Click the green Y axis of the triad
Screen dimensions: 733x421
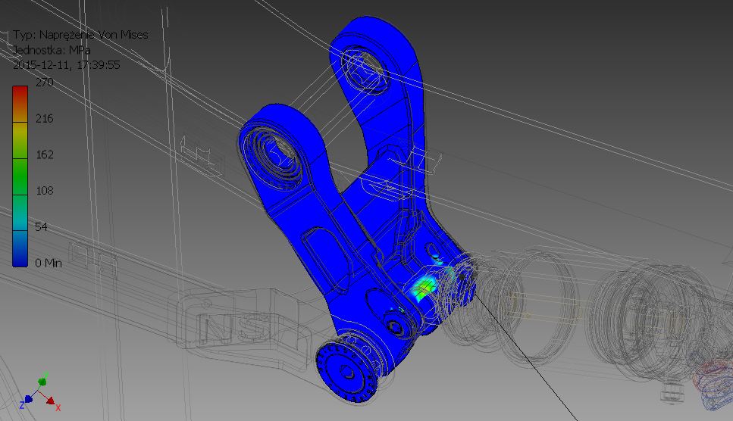tap(42, 381)
